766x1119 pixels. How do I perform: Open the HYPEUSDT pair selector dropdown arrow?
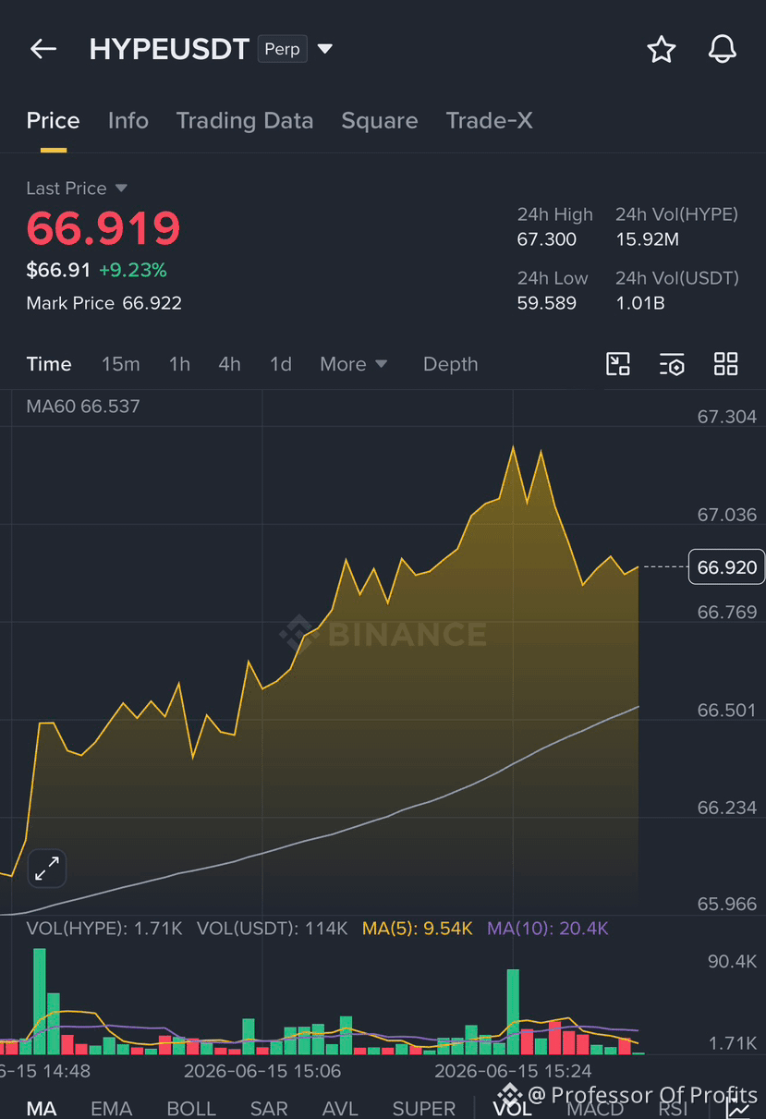325,49
